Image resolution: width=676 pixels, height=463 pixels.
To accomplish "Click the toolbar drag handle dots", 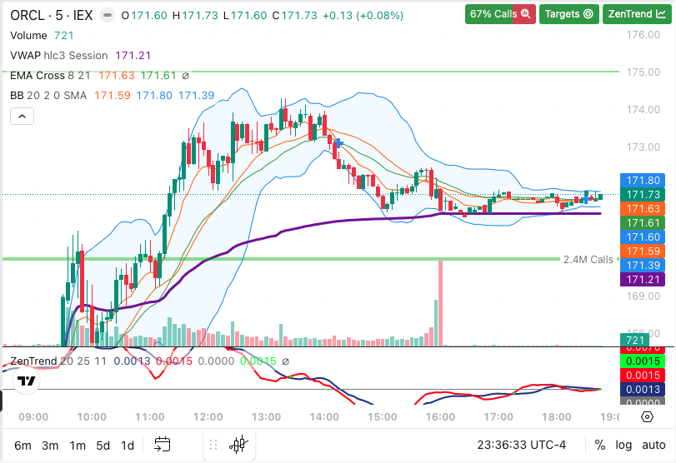I will pos(213,445).
